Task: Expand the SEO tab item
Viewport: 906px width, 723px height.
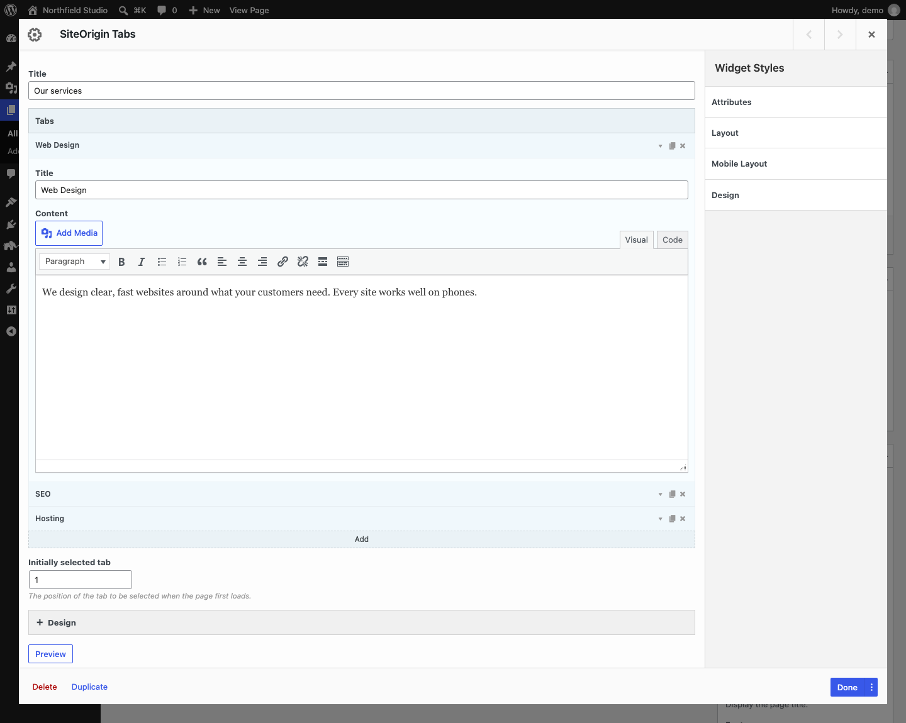Action: pyautogui.click(x=660, y=494)
